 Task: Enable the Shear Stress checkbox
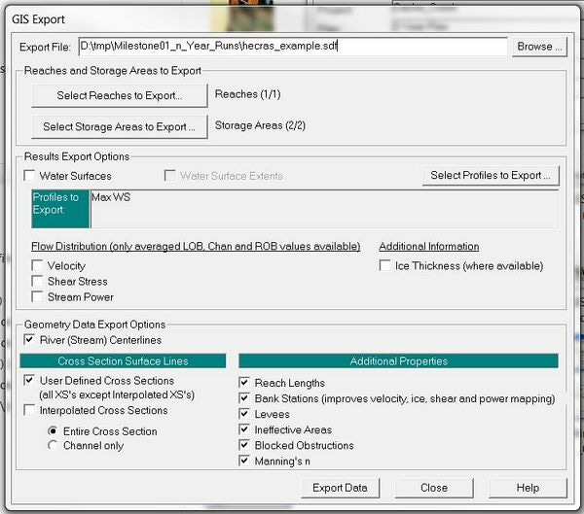[x=37, y=281]
